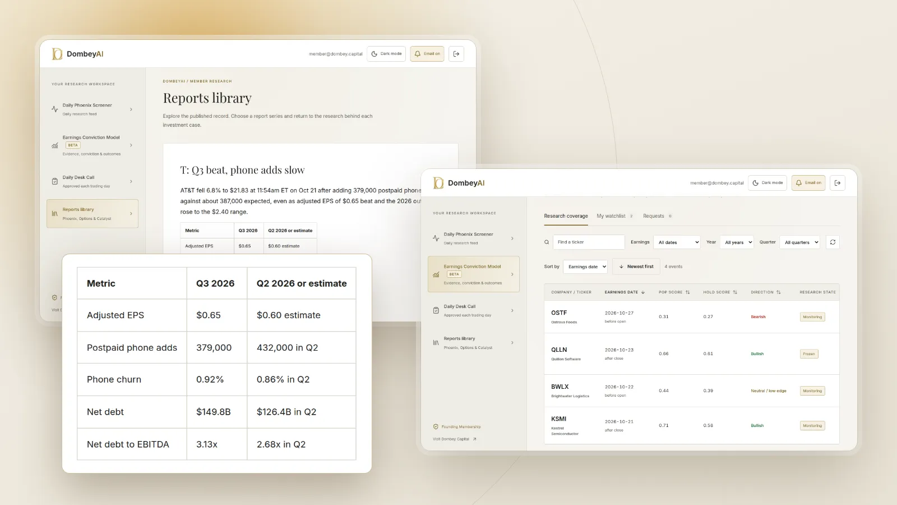
Task: Click the Founding Membership shield icon
Action: [x=436, y=426]
